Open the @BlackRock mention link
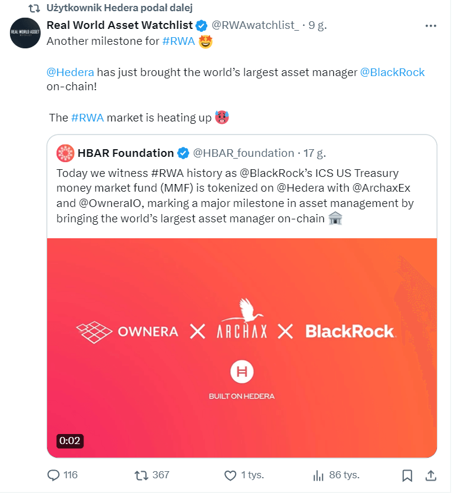 pos(392,72)
